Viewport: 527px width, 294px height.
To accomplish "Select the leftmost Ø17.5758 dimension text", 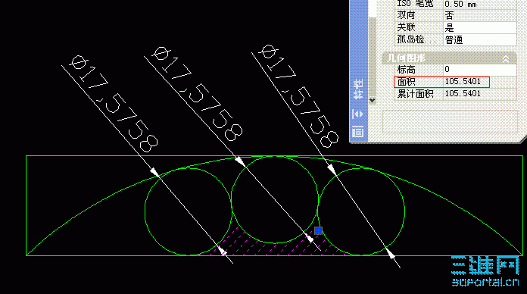I will pos(114,103).
